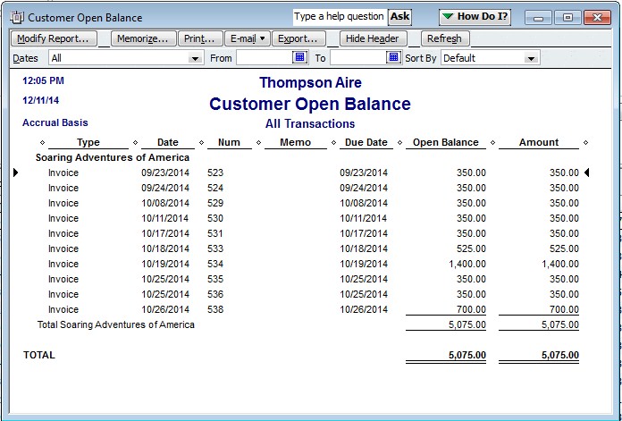Click the How Do I green arrow

point(448,17)
